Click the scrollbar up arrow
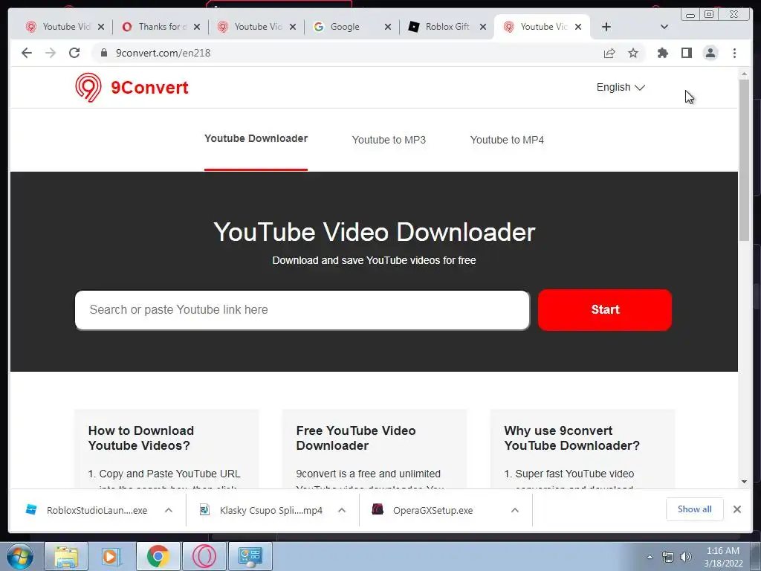Screen dimensions: 761x571 pyautogui.click(x=744, y=74)
